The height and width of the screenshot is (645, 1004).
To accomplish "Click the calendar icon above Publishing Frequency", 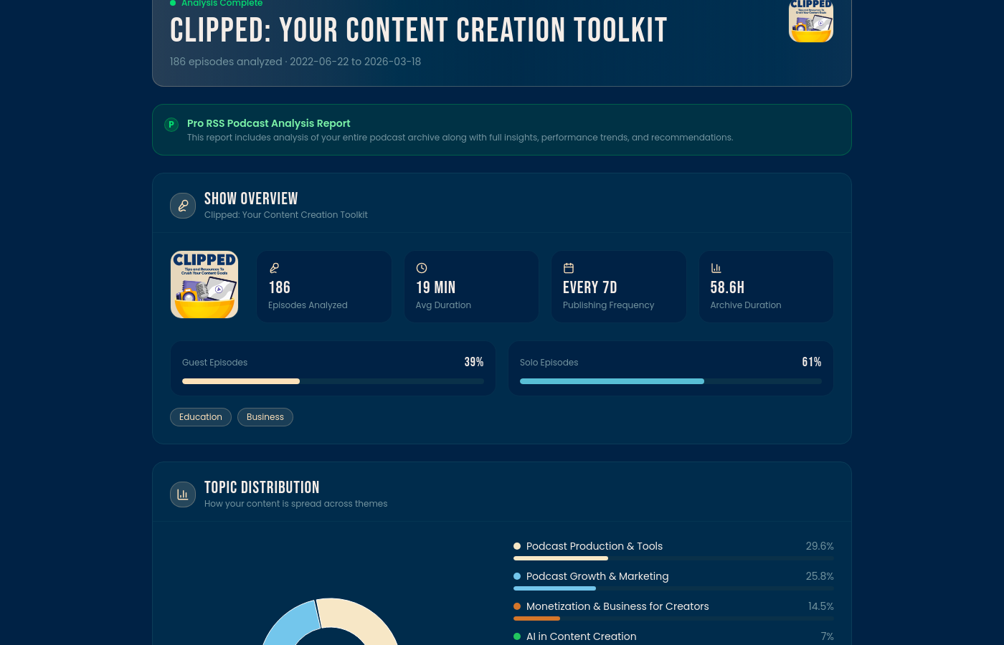I will 569,268.
